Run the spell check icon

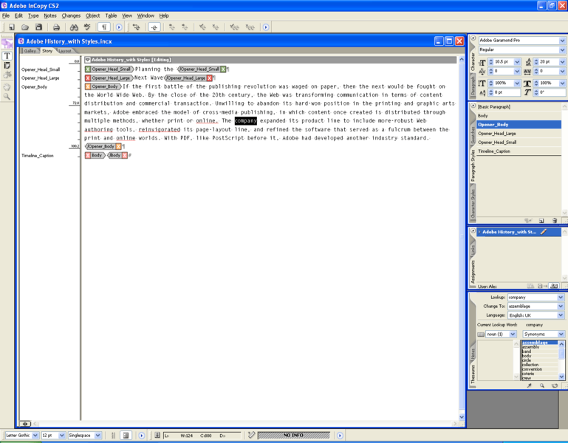tap(87, 27)
